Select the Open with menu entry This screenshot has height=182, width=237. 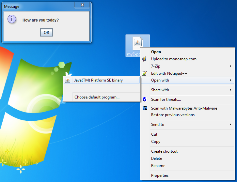[187, 80]
